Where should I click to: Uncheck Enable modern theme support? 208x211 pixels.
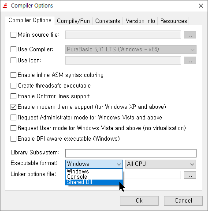pyautogui.click(x=13, y=107)
